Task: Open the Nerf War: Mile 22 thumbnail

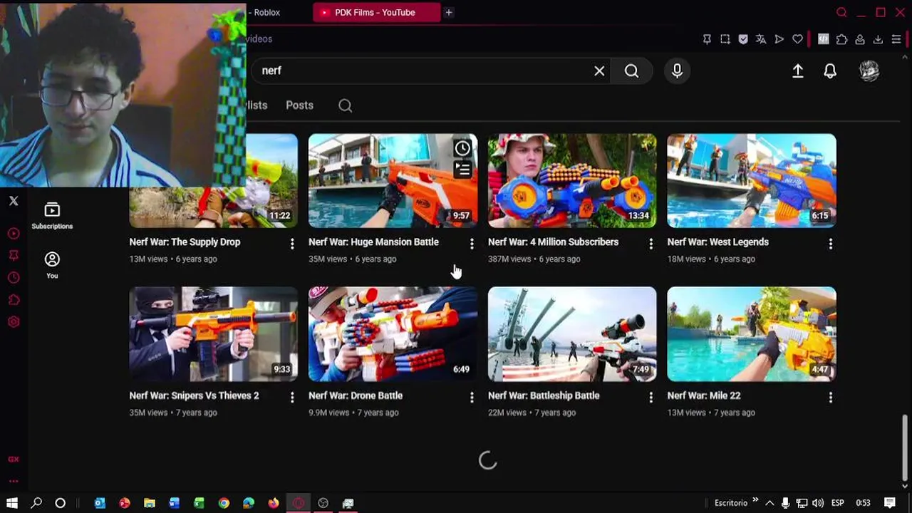Action: (x=752, y=334)
